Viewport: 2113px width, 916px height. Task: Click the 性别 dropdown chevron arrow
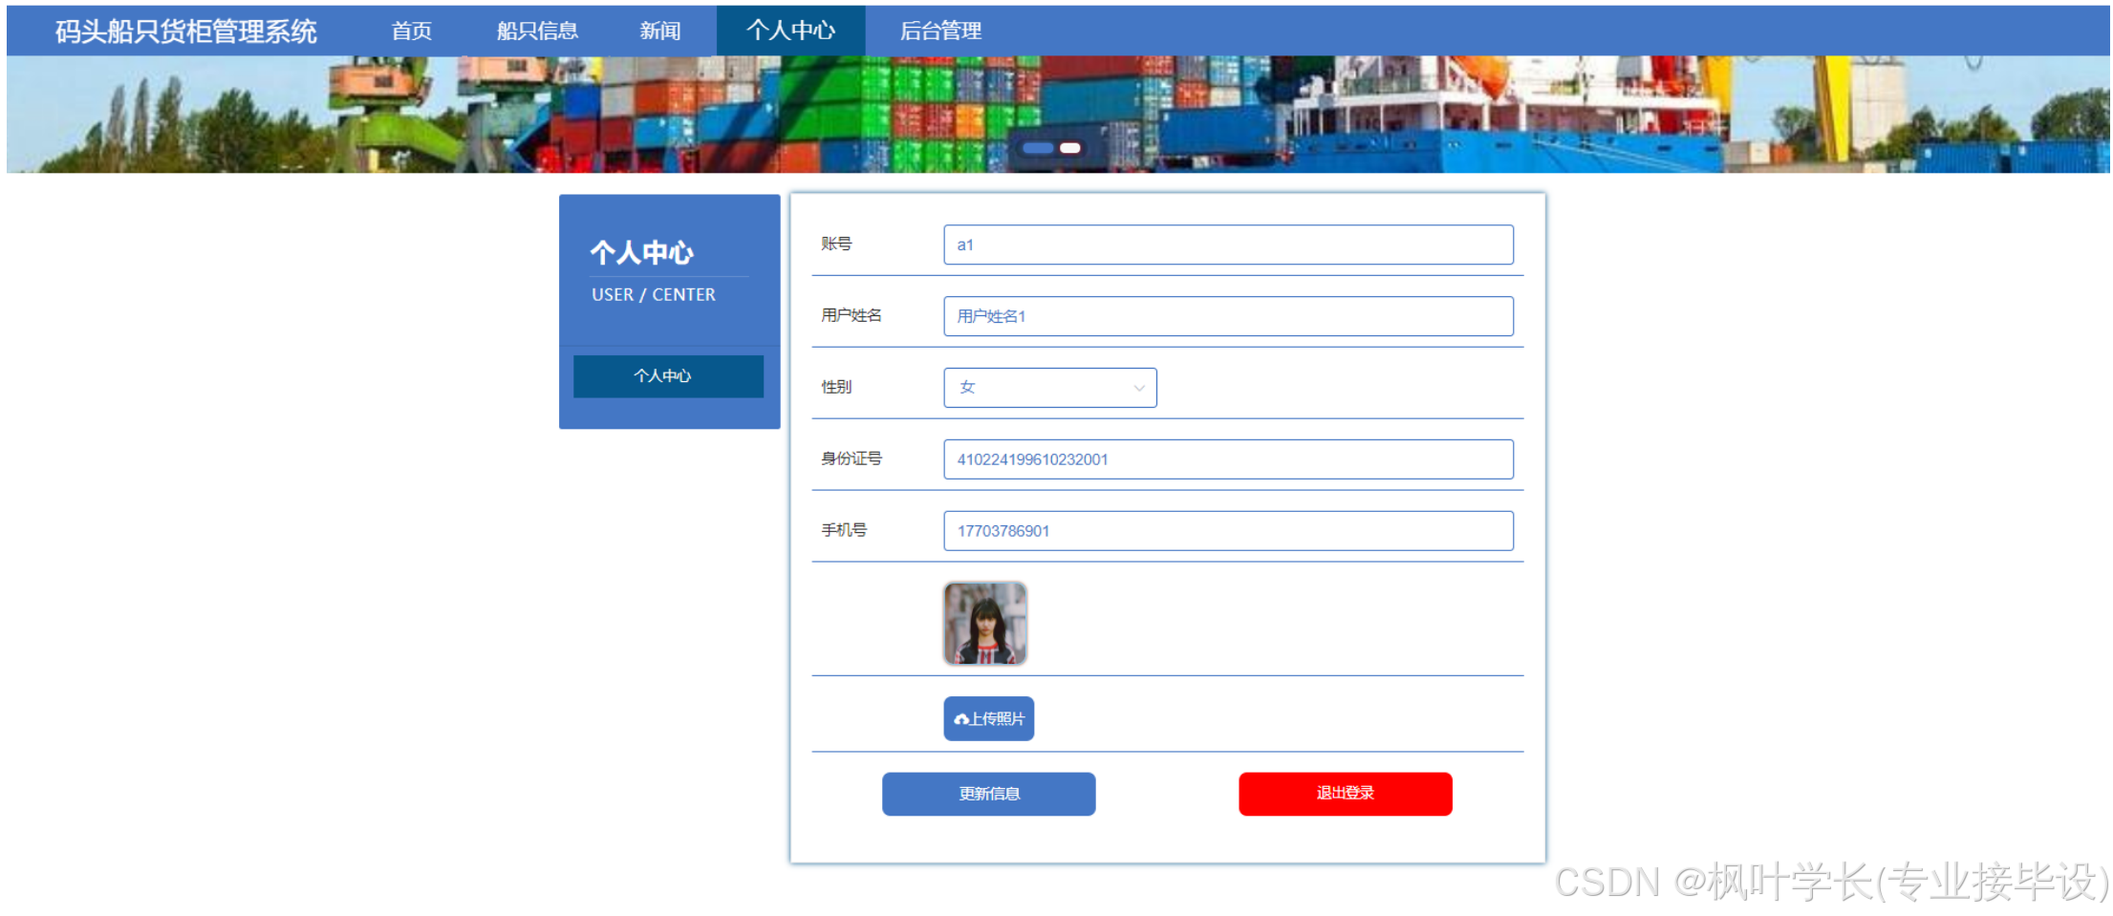pyautogui.click(x=1139, y=388)
